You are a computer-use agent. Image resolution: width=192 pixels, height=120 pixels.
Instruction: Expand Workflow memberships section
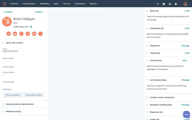click(147, 105)
